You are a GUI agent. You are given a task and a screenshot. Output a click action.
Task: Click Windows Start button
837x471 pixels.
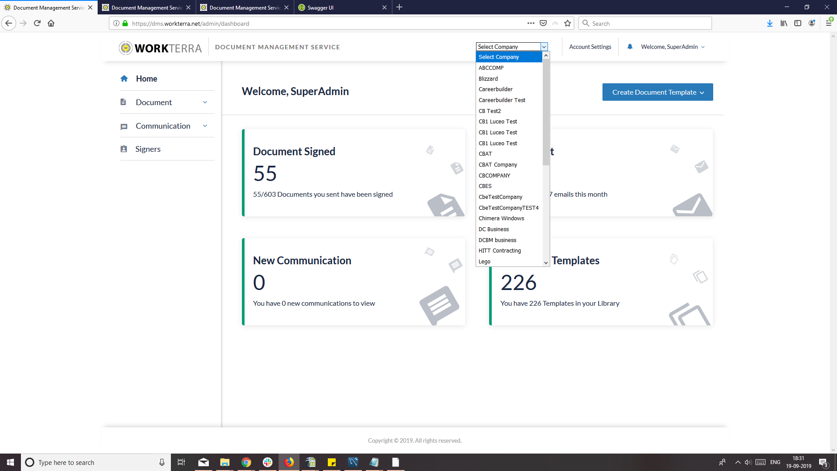click(x=10, y=462)
